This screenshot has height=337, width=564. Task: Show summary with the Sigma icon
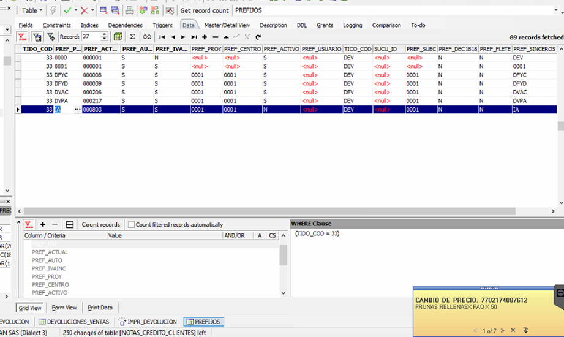coord(132,37)
